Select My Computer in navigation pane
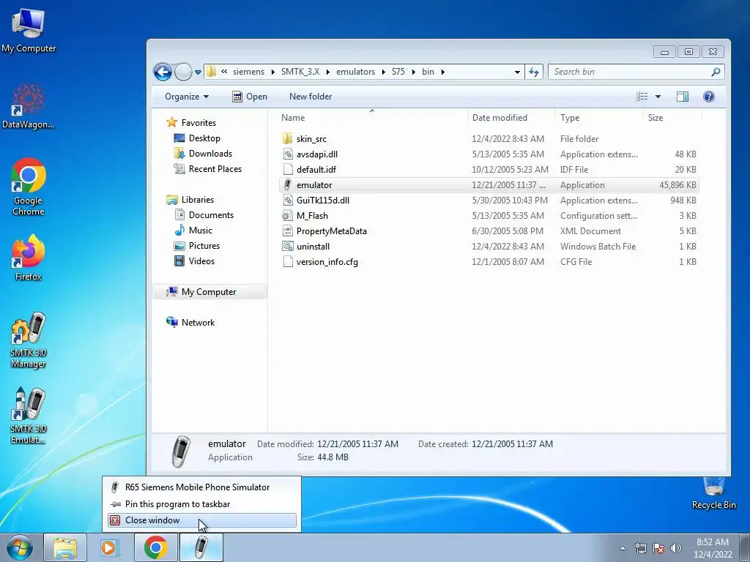 pos(209,292)
